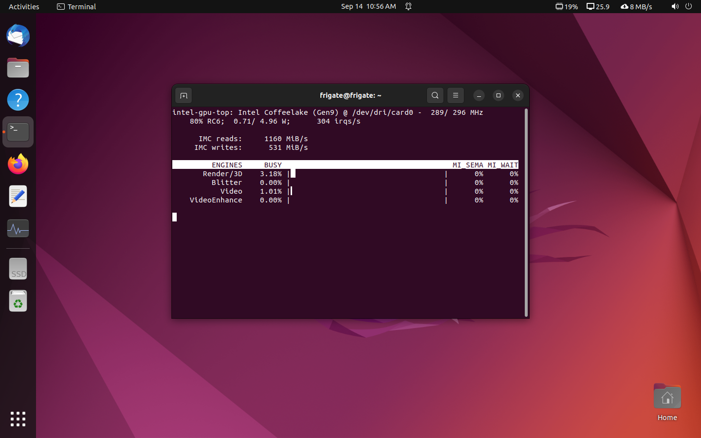
Task: Open the terminal search
Action: click(435, 95)
